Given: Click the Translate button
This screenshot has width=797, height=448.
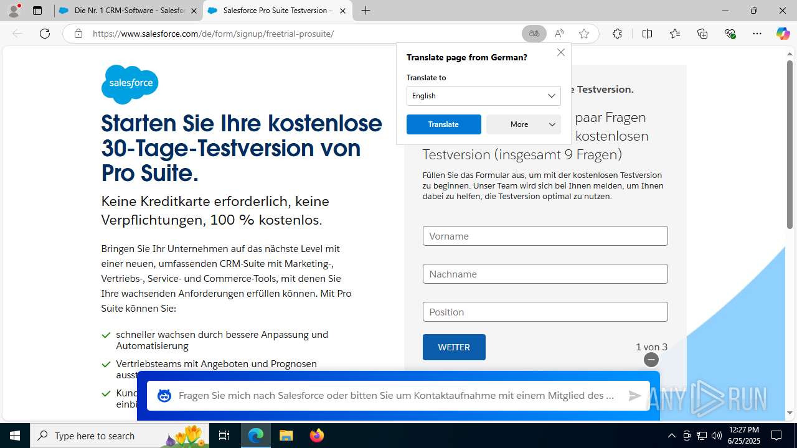Looking at the screenshot, I should (x=443, y=124).
